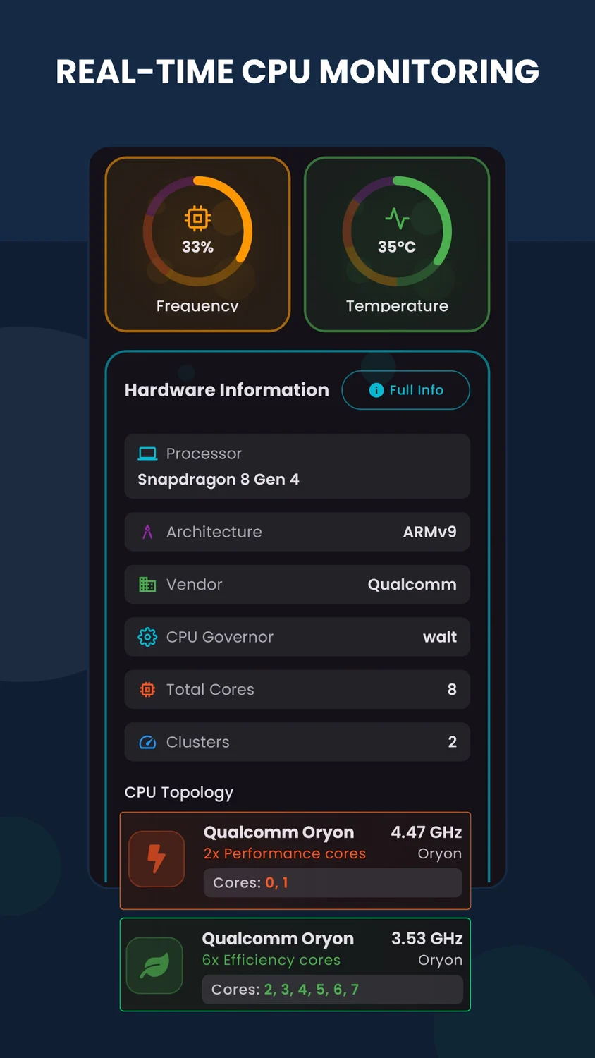Click the pulse icon above 35°C

397,219
